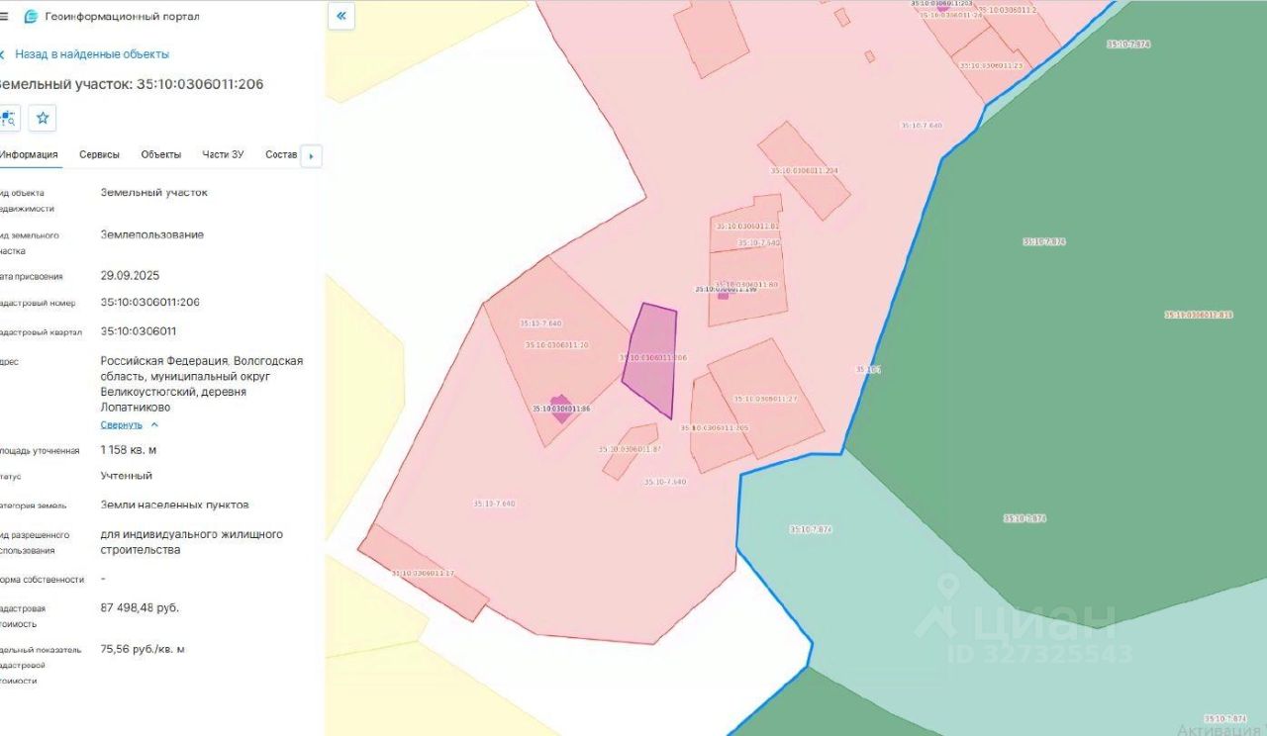Click cadastral value 87 498,48 руб.
Screen dimensions: 1267x736
click(x=140, y=607)
